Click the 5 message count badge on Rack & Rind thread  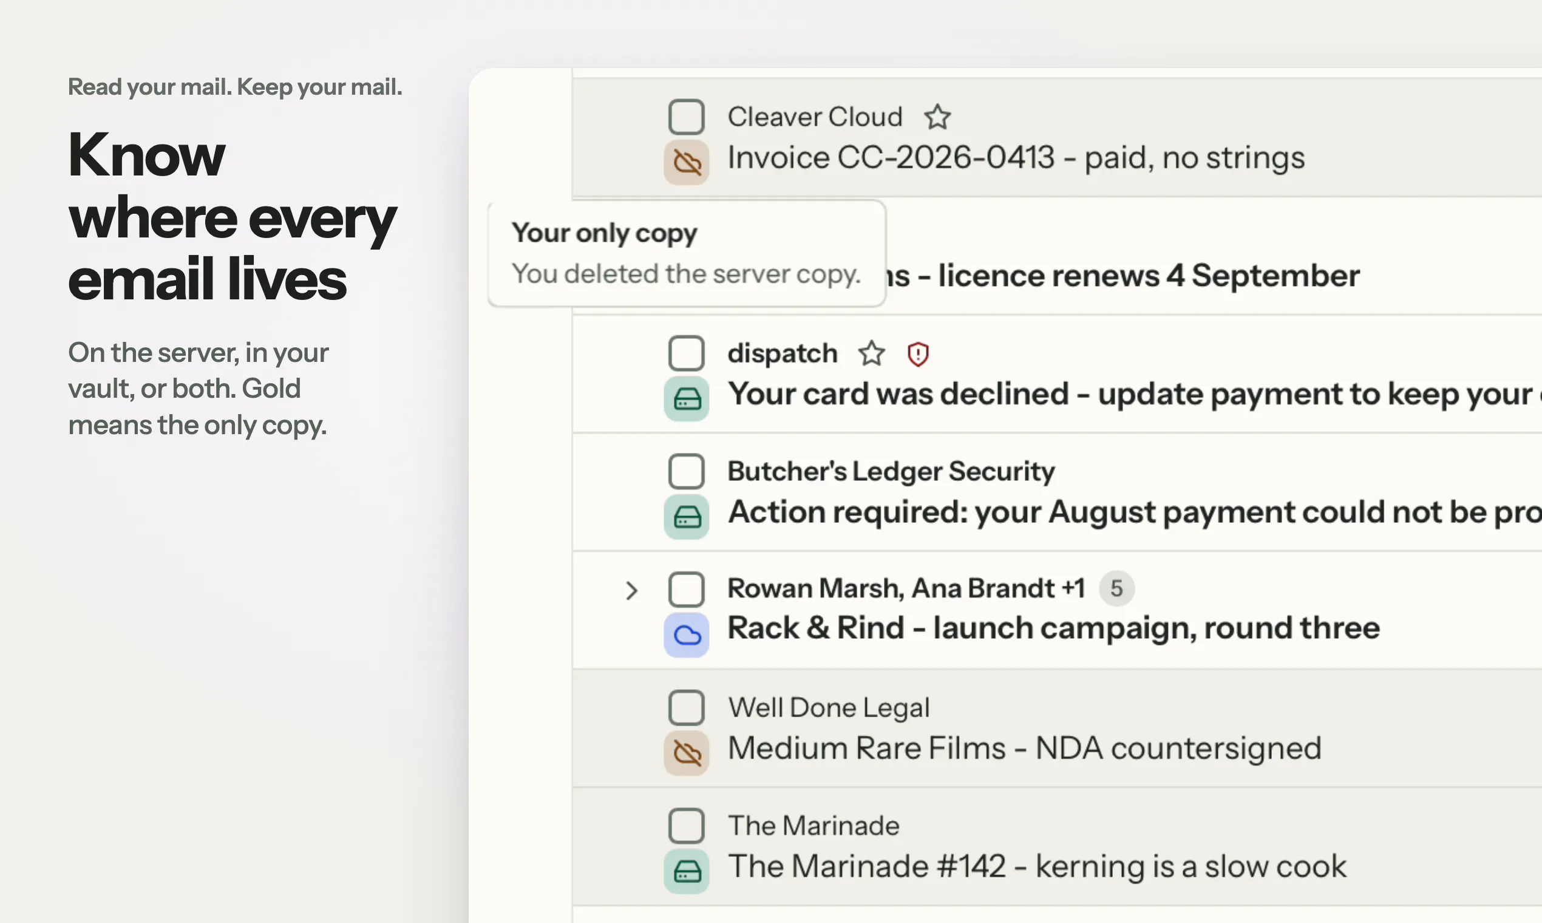[x=1116, y=588]
